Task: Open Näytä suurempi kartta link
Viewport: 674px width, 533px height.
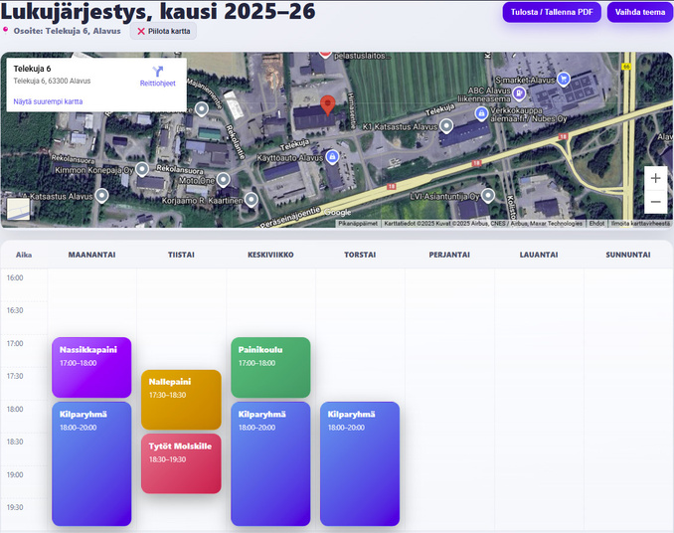Action: (48, 101)
